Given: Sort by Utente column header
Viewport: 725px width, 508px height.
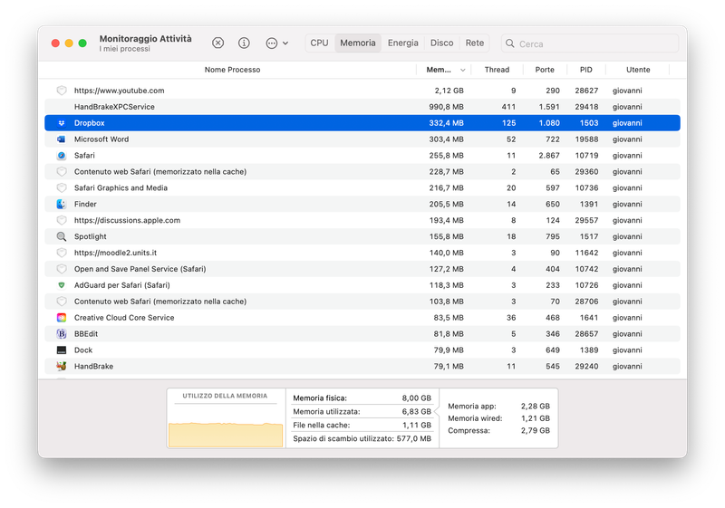Looking at the screenshot, I should [638, 70].
